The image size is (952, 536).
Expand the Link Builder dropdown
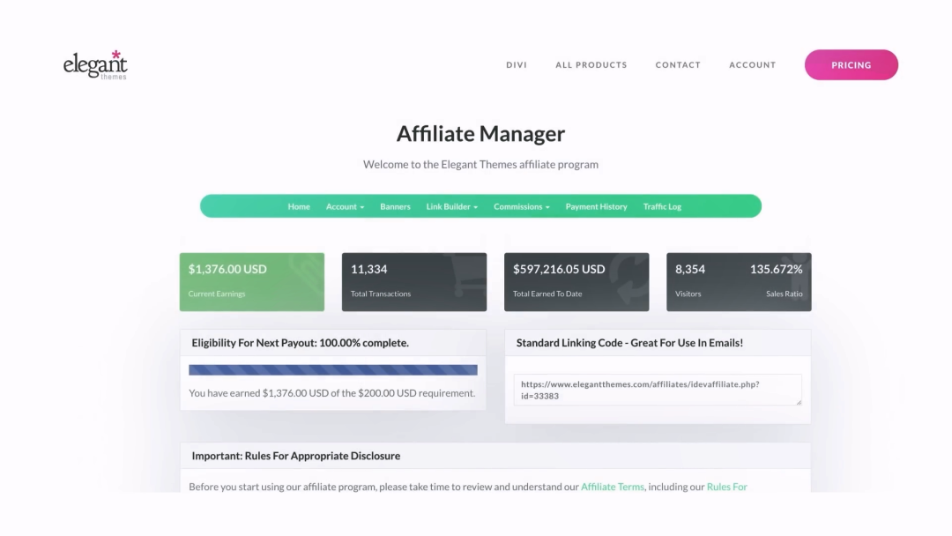(x=451, y=206)
